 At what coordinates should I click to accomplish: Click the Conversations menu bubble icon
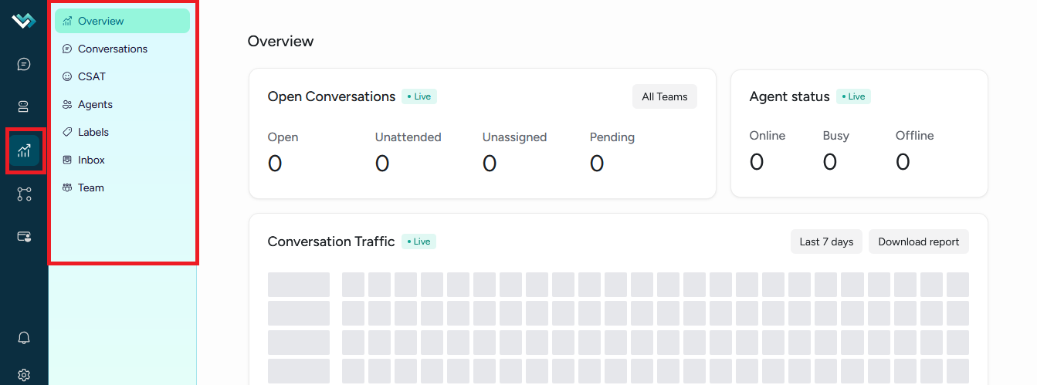[67, 49]
